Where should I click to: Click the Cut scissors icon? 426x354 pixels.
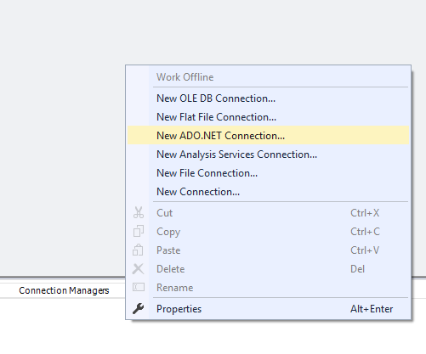coord(139,212)
